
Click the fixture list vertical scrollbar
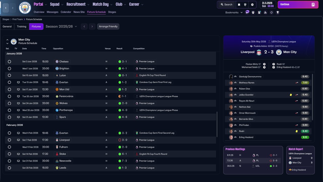(x=217, y=124)
